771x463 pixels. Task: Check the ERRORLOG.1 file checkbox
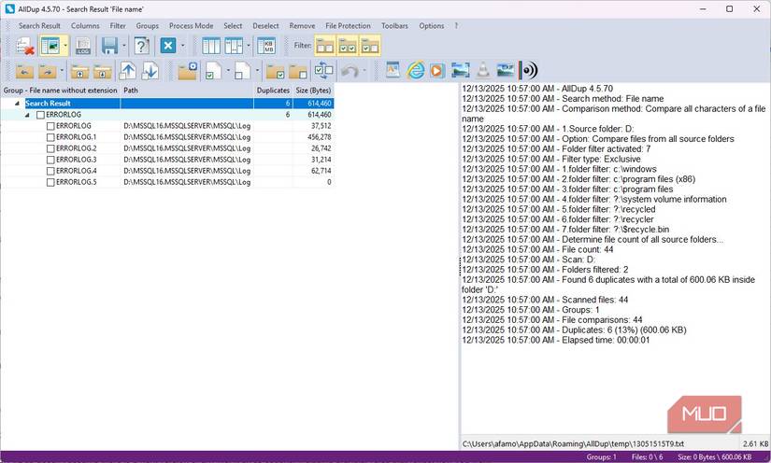coord(50,137)
